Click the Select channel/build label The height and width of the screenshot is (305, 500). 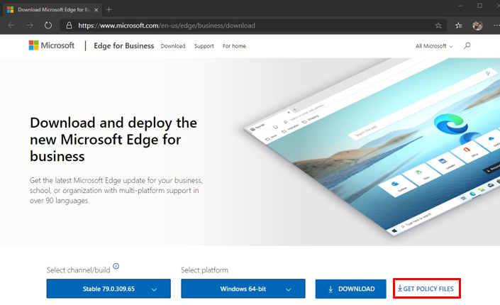point(79,270)
